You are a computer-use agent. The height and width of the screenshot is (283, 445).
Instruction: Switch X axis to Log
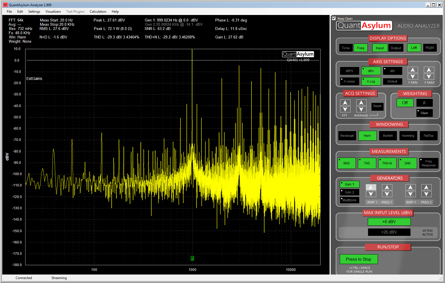pyautogui.click(x=371, y=81)
